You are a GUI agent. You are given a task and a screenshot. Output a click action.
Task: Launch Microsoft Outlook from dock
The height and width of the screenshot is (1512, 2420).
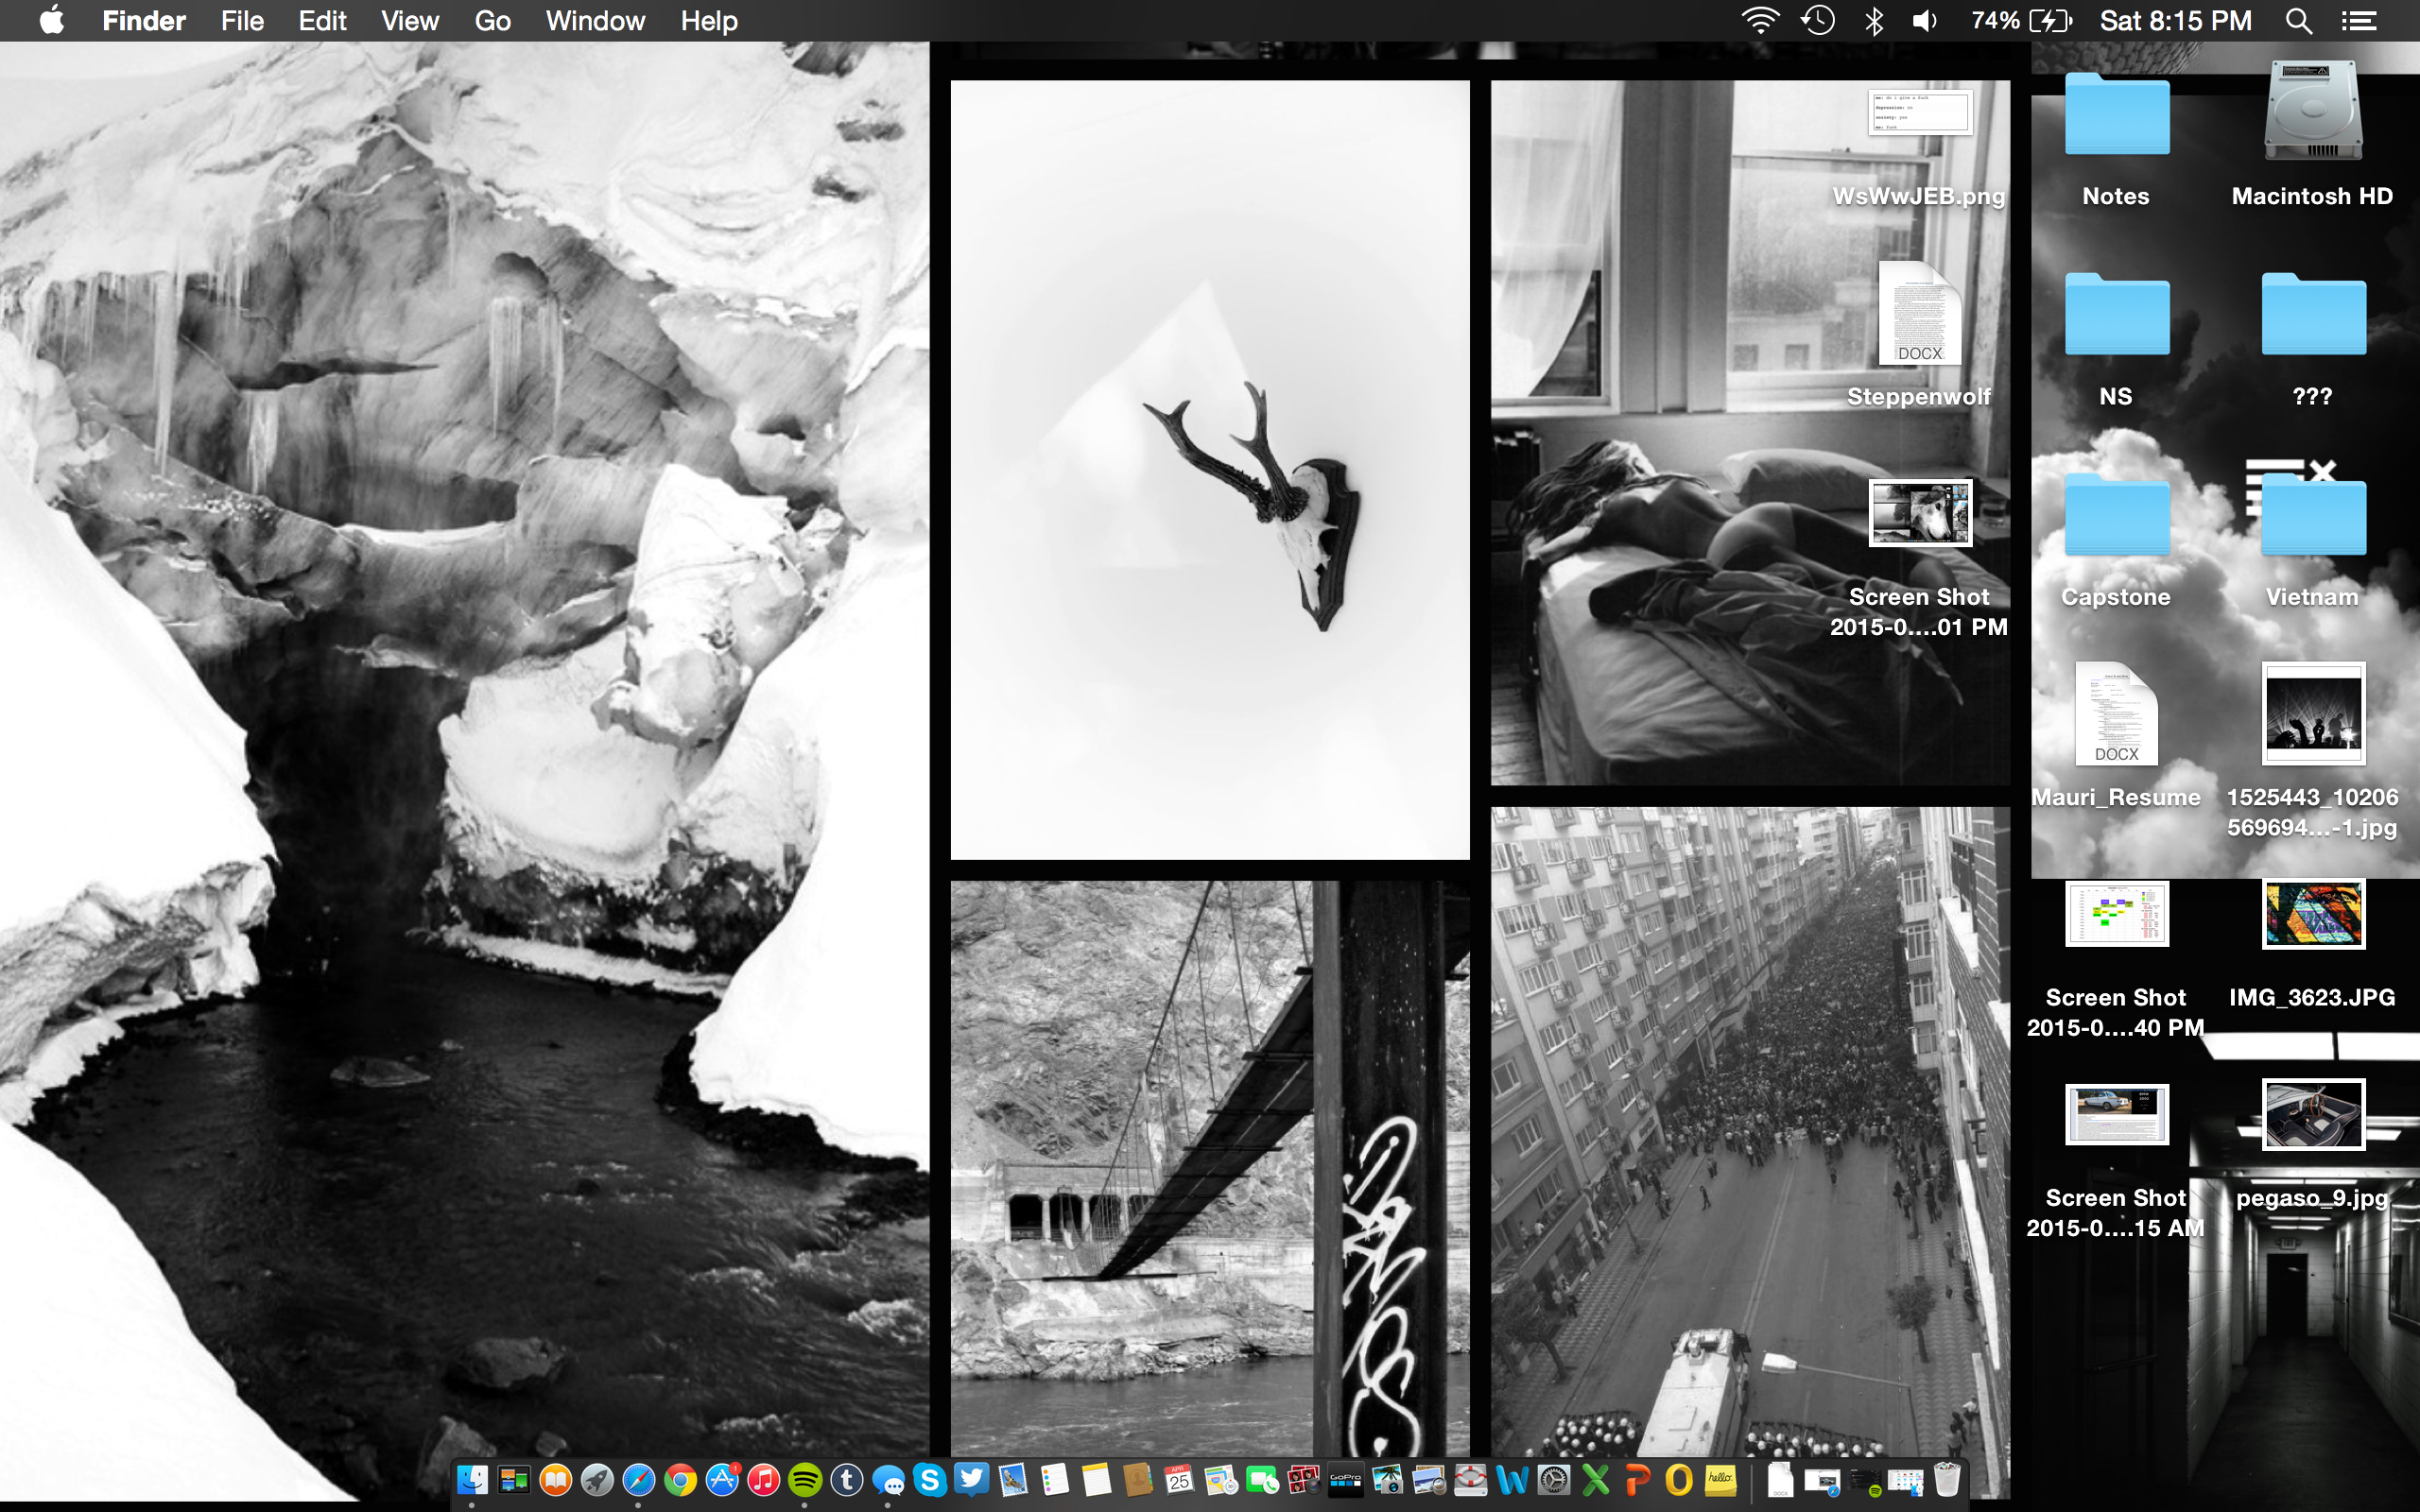point(1679,1479)
